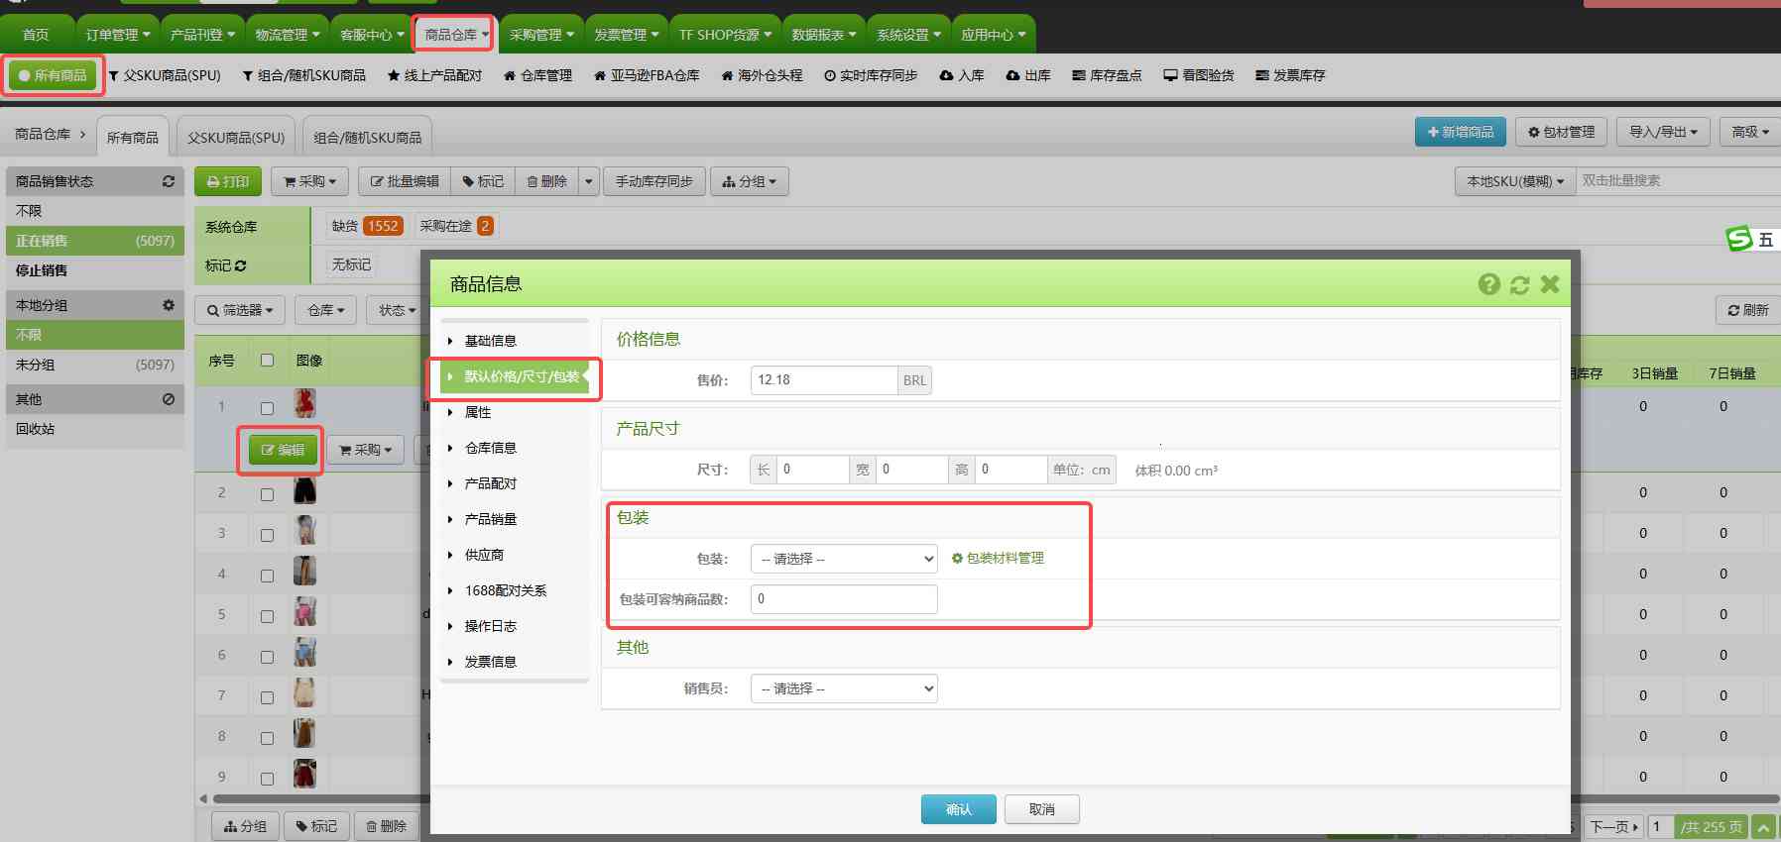Image resolution: width=1781 pixels, height=842 pixels.
Task: Check the checkbox for row 5
Action: pos(267,616)
